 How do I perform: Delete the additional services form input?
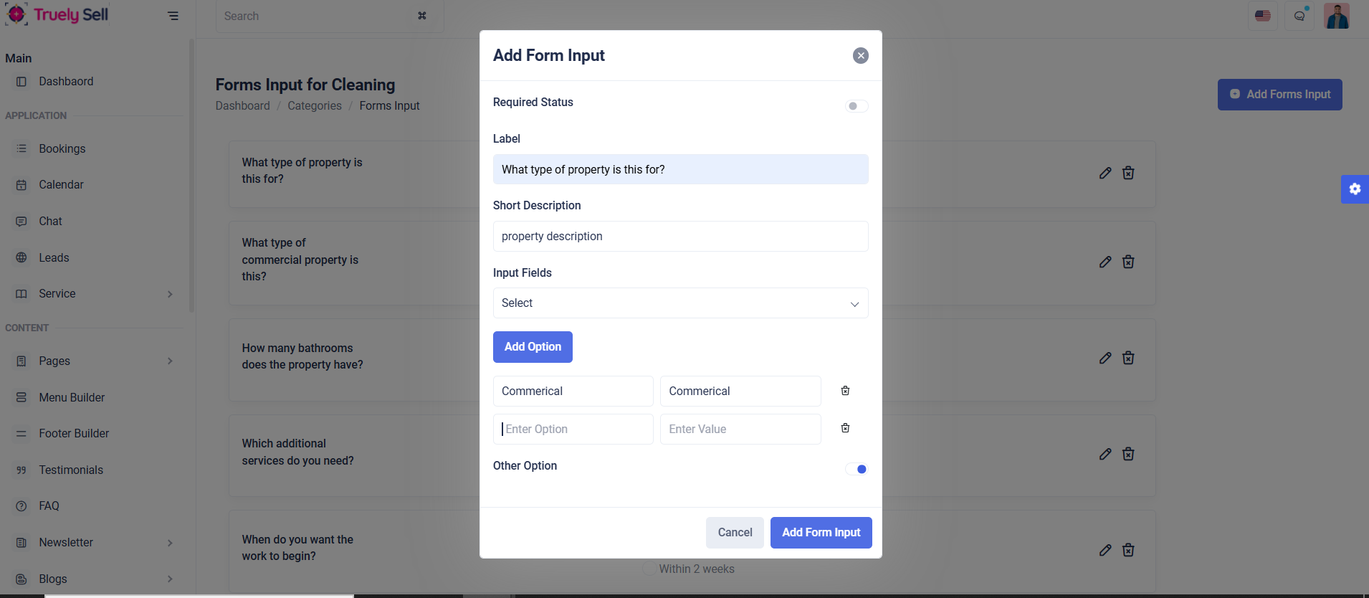pyautogui.click(x=1128, y=454)
